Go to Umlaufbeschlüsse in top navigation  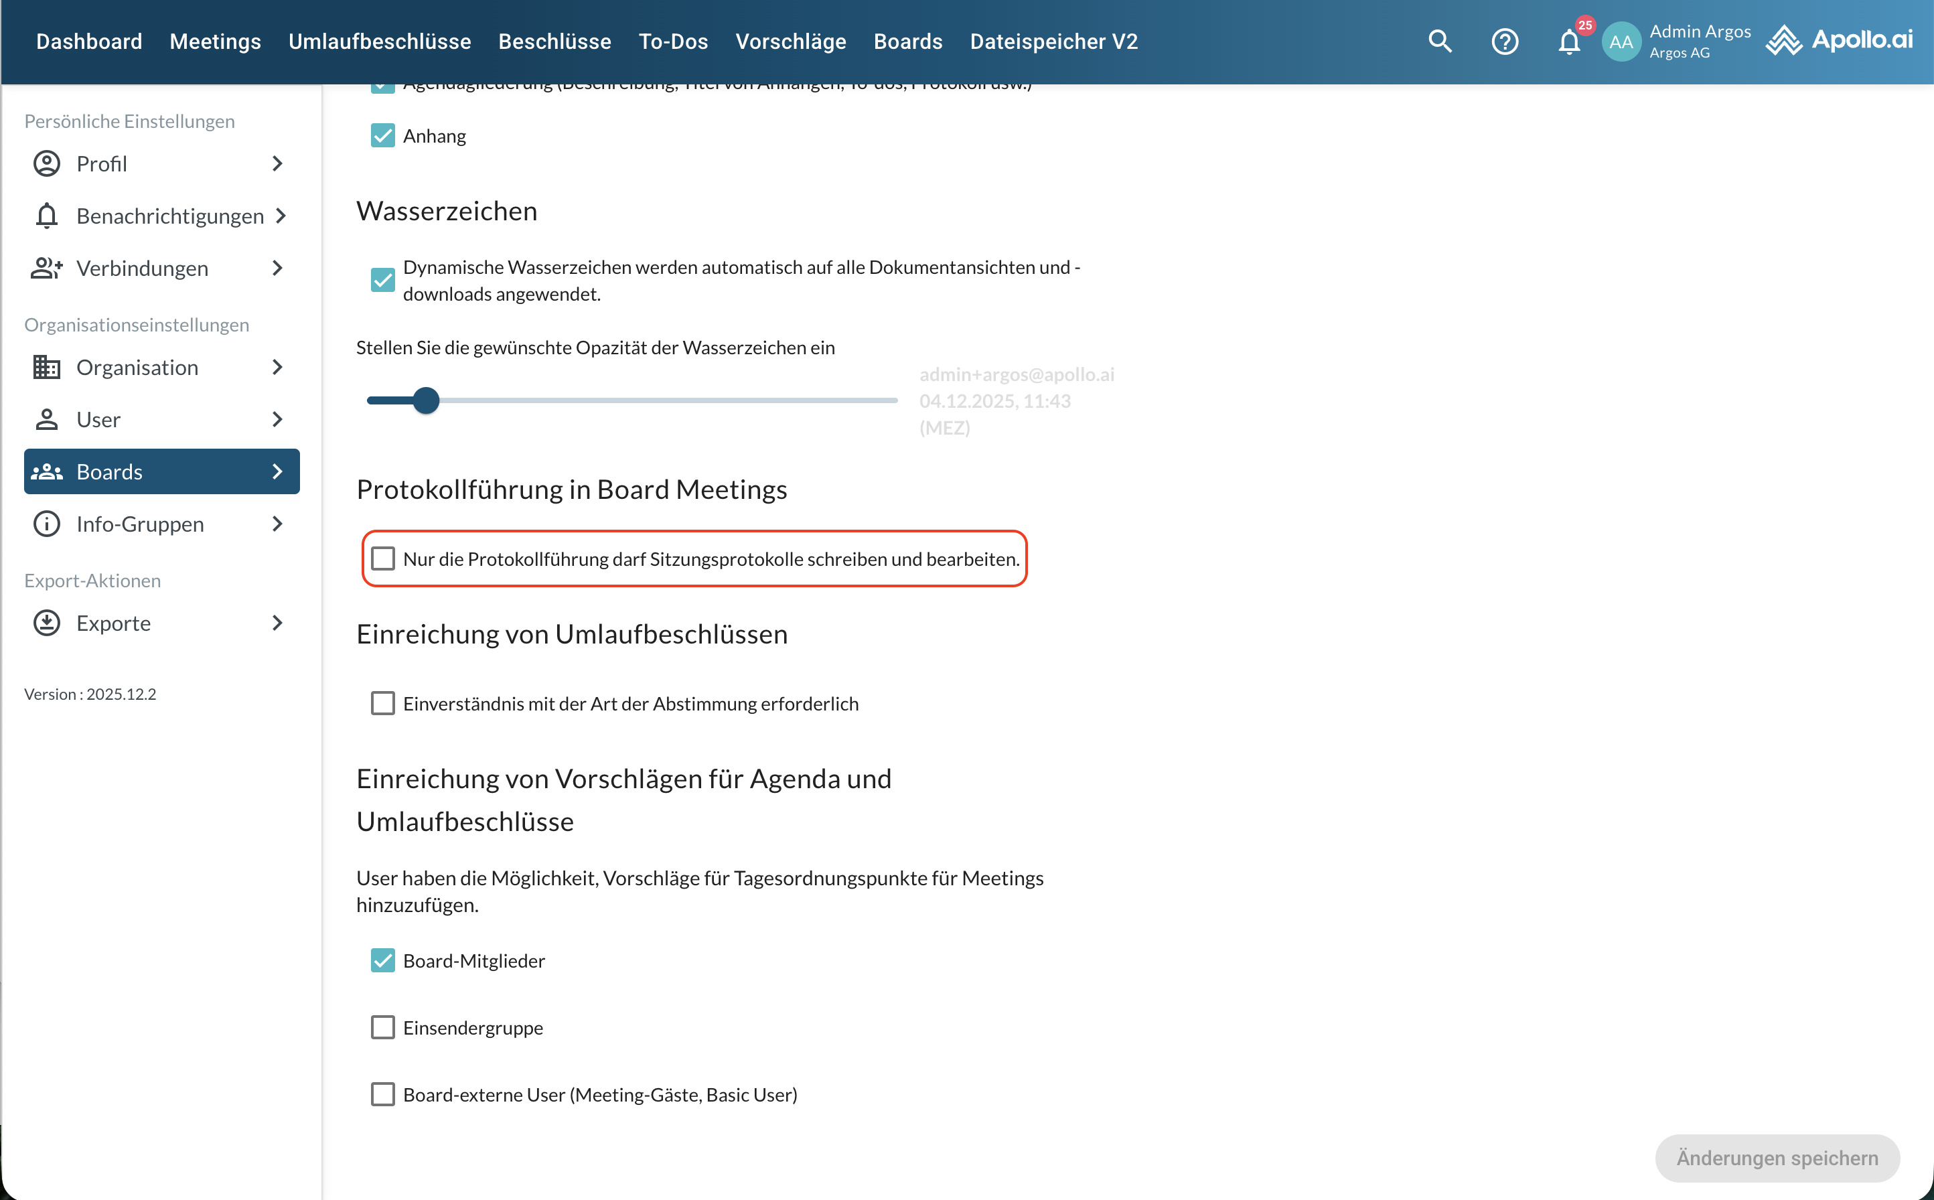click(x=379, y=42)
